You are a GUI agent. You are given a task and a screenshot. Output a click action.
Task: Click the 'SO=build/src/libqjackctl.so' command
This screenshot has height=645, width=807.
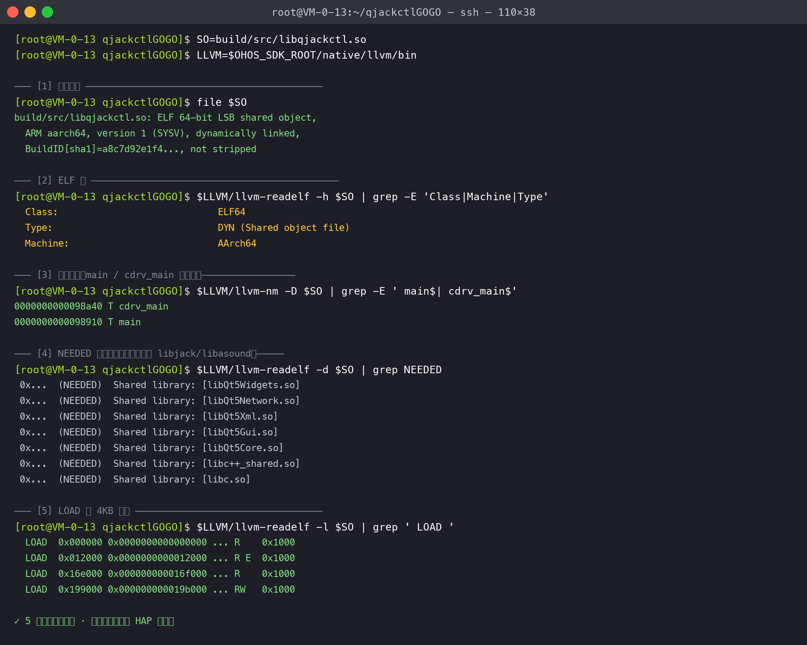(281, 39)
